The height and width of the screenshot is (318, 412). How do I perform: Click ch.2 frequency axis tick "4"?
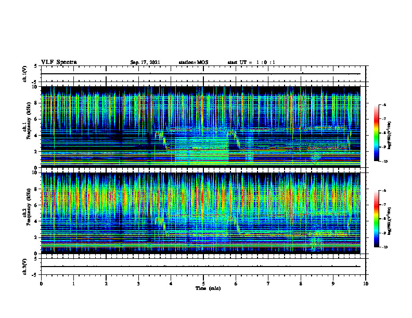(36, 221)
